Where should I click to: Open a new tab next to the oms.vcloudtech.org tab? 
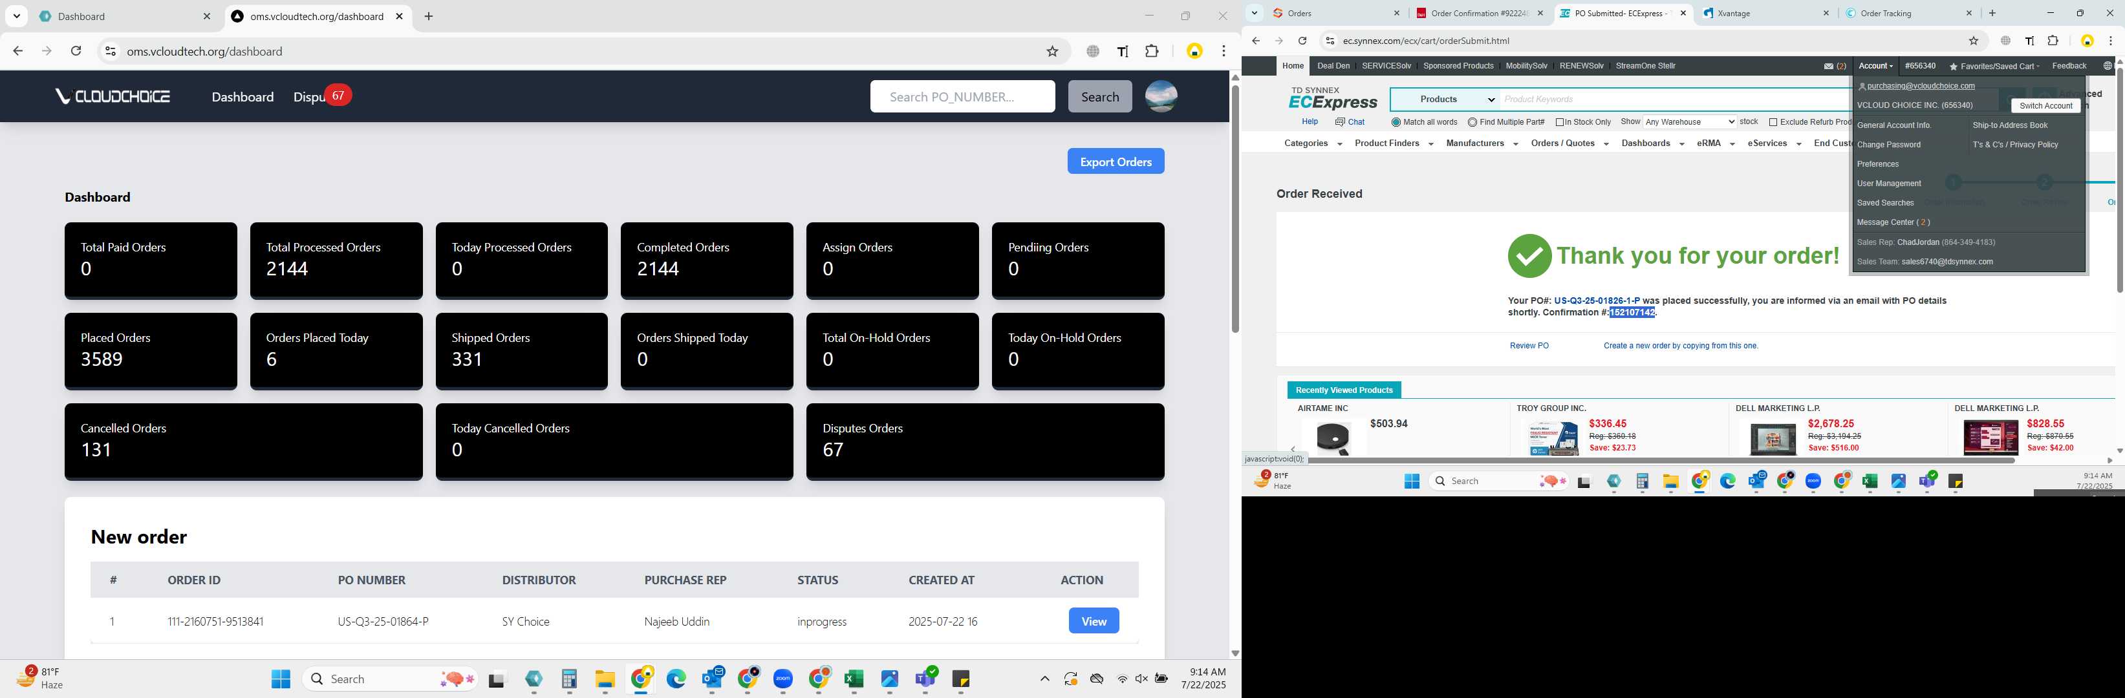pos(428,17)
